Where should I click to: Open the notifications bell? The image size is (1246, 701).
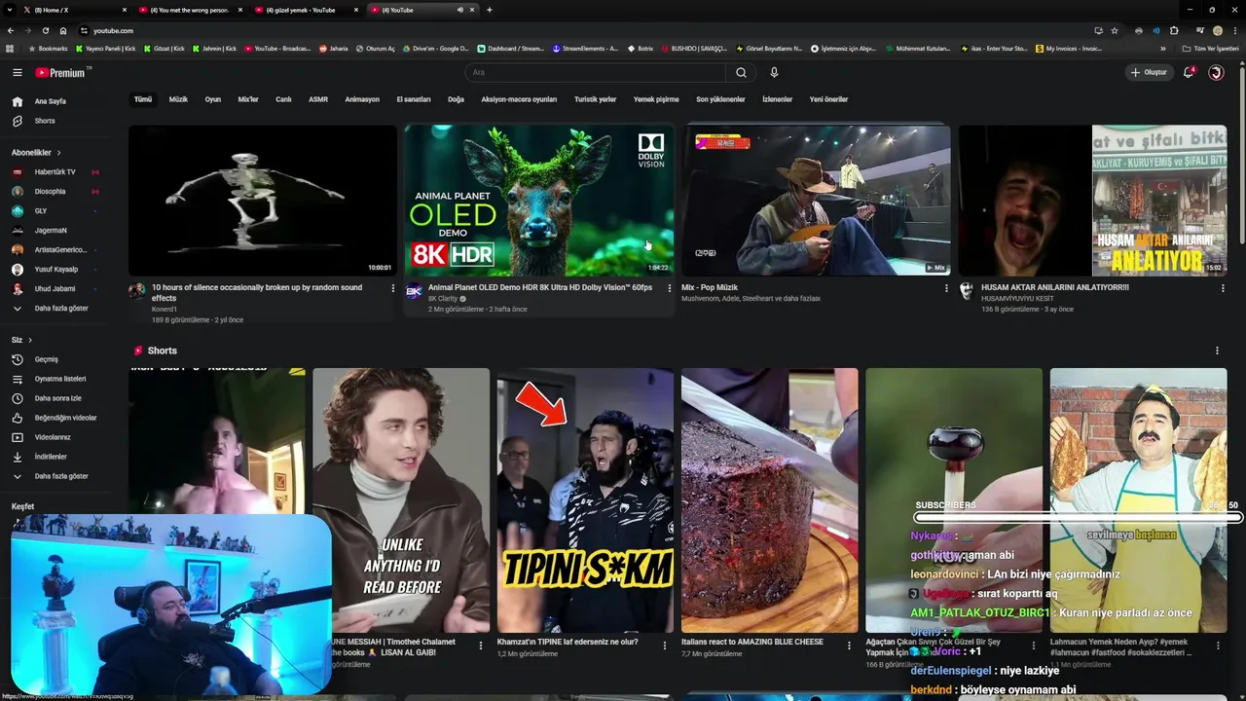(x=1189, y=72)
